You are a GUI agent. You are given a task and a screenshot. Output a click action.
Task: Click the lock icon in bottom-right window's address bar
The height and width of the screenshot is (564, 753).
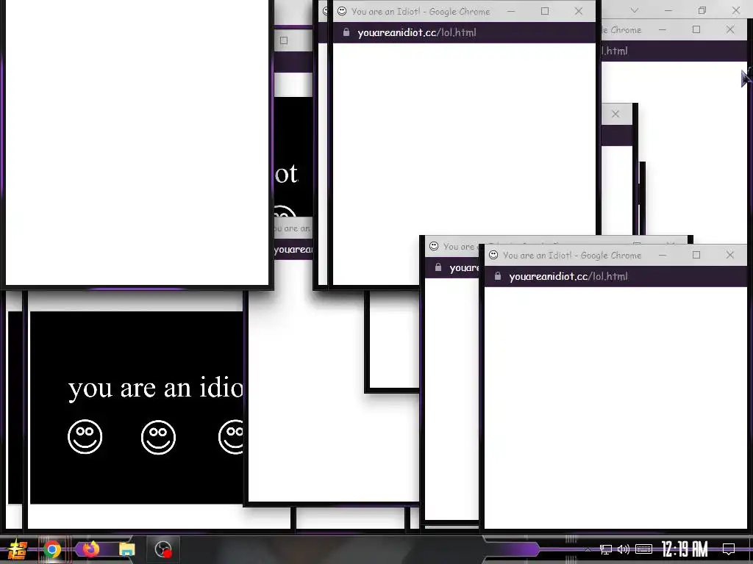click(x=498, y=276)
